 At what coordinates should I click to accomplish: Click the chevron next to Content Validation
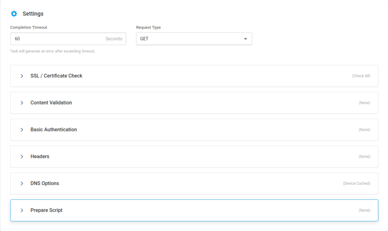(22, 102)
